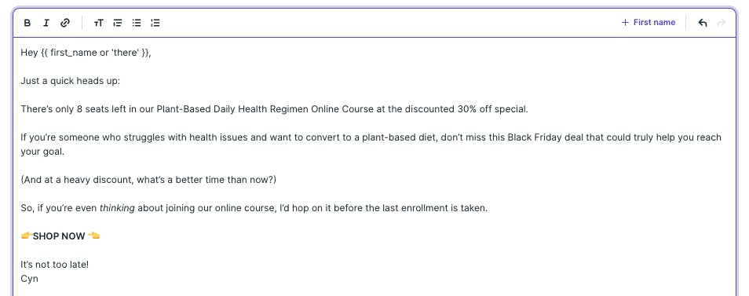Click the pointing-right hand emoji before SHOP NOW
749x296 pixels.
pyautogui.click(x=27, y=236)
